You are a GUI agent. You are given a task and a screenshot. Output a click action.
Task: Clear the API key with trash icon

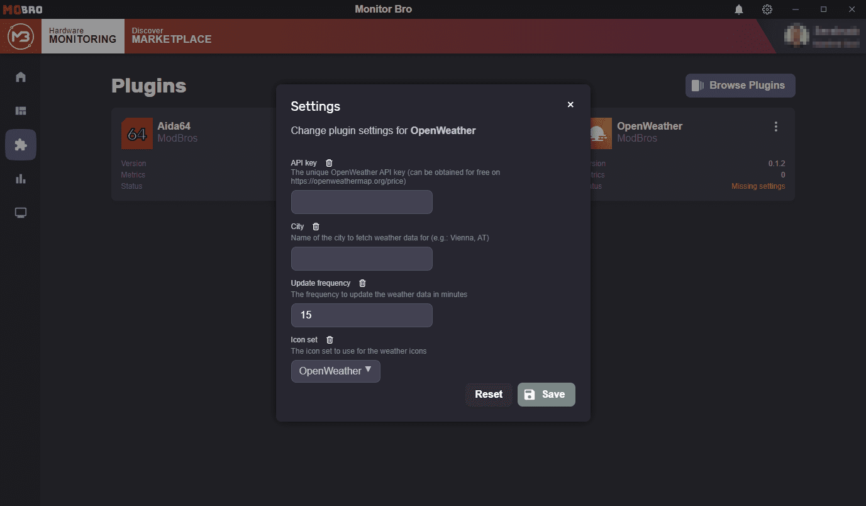tap(329, 163)
